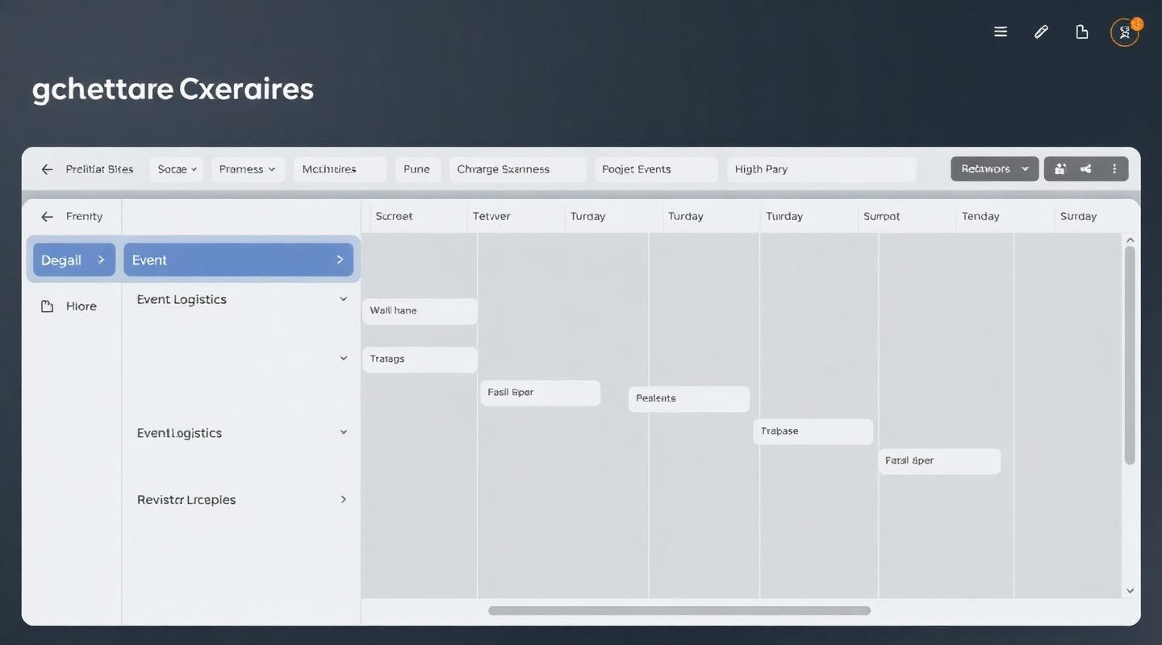Click the Surrpot column header
The height and width of the screenshot is (645, 1162).
coord(881,216)
